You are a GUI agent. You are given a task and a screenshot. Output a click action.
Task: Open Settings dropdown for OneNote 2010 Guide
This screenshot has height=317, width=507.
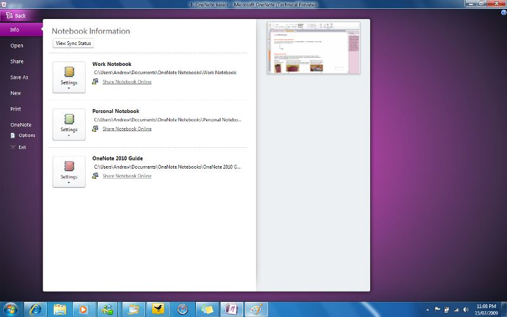point(69,172)
